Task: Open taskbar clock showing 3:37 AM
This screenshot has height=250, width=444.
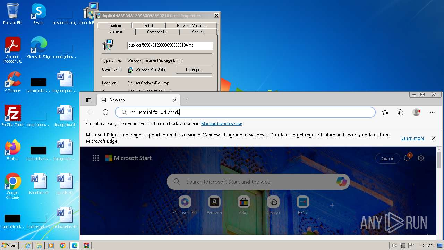Action: coord(426,245)
